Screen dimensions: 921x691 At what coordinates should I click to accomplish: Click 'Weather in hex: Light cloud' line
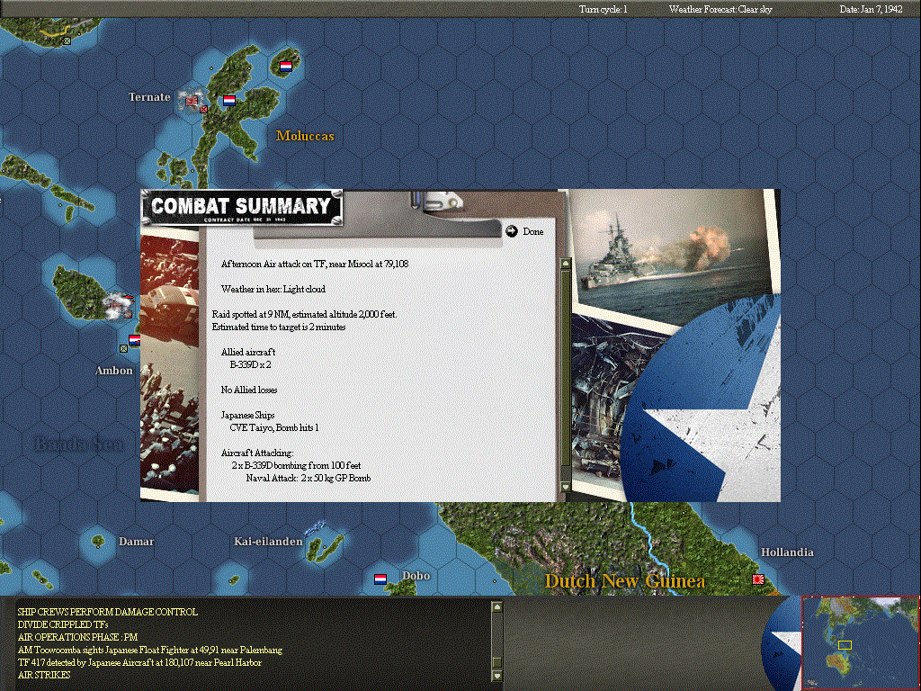(x=273, y=289)
